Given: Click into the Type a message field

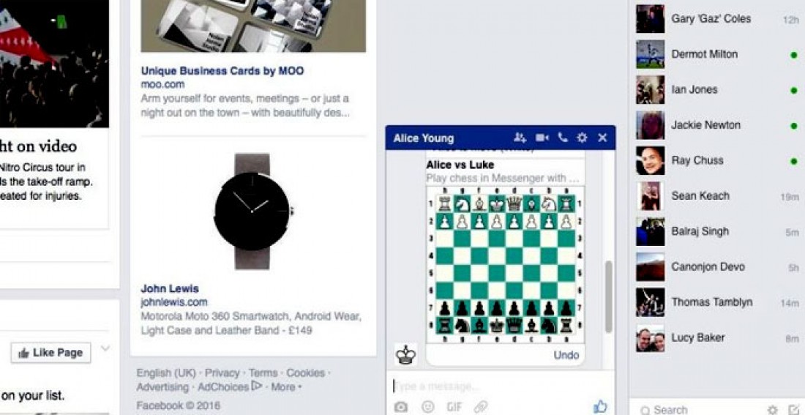Looking at the screenshot, I should [x=501, y=386].
